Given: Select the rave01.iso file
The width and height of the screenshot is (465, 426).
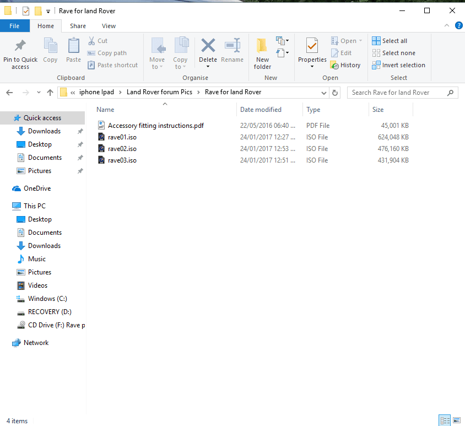Looking at the screenshot, I should click(122, 137).
